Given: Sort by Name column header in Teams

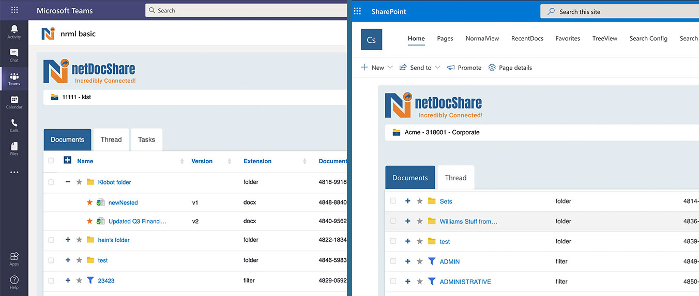Looking at the screenshot, I should pos(85,161).
